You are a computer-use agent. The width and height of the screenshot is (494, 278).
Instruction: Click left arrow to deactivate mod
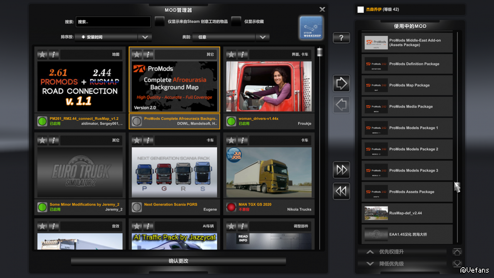(x=341, y=104)
